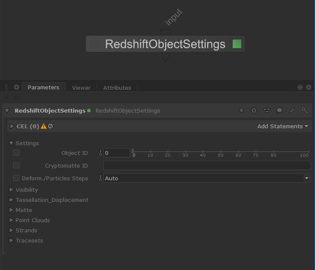The image size is (315, 270).
Task: Open the node gear settings menu
Action: tap(254, 110)
